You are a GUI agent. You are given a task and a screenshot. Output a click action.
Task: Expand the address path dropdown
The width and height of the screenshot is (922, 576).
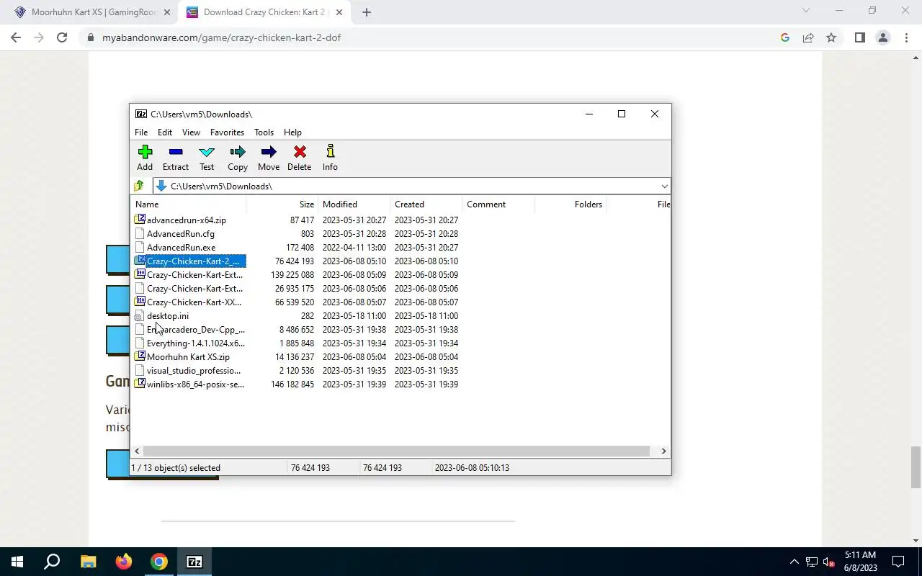[664, 186]
